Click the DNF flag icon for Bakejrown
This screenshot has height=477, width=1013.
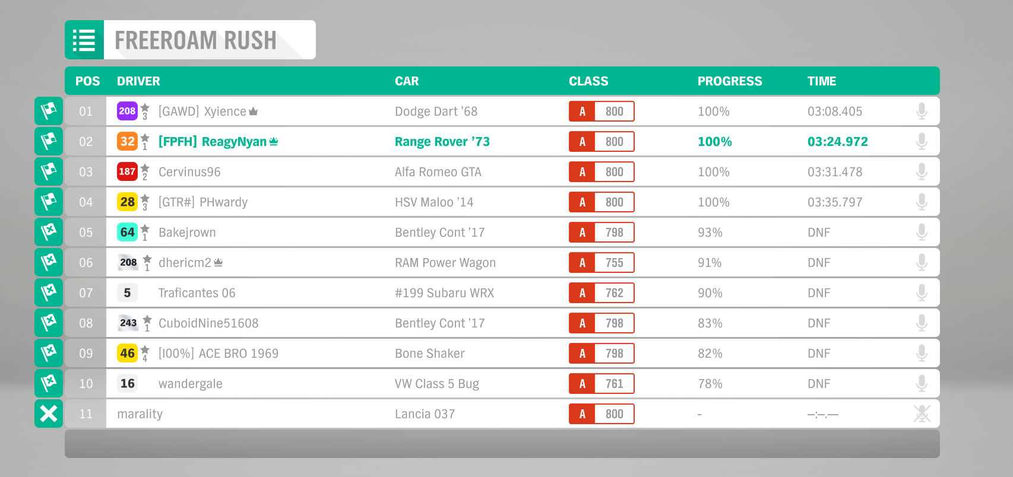coord(49,232)
